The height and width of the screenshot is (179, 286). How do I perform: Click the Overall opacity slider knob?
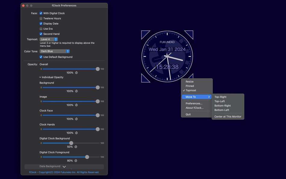pos(98,69)
